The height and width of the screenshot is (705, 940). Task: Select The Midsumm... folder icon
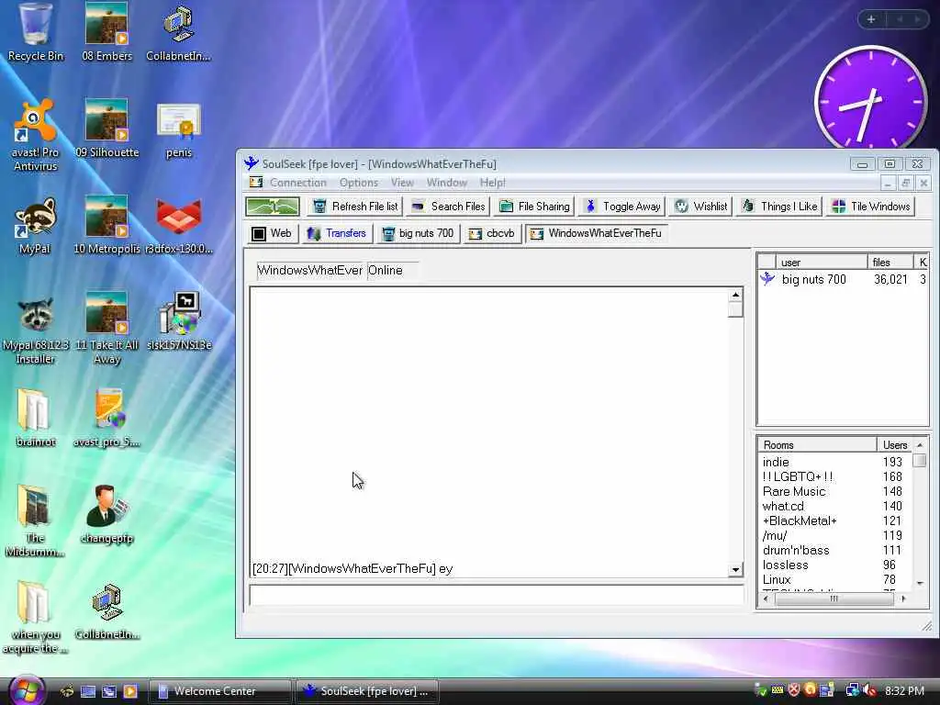pos(35,520)
